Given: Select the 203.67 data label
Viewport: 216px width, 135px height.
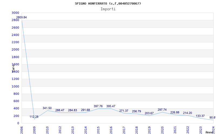Looking at the screenshot, I should tap(149, 113).
